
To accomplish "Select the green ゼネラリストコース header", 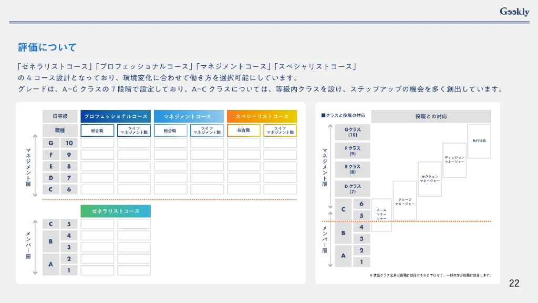I will pyautogui.click(x=116, y=211).
